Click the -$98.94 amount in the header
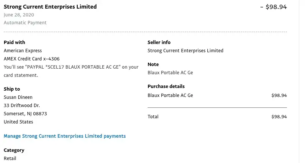Screen dimensions: 306x163 click(273, 7)
